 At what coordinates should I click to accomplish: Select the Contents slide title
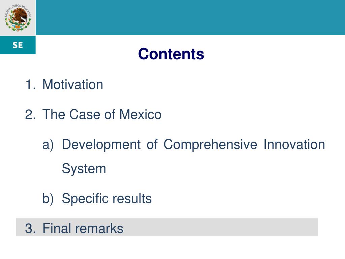171,54
